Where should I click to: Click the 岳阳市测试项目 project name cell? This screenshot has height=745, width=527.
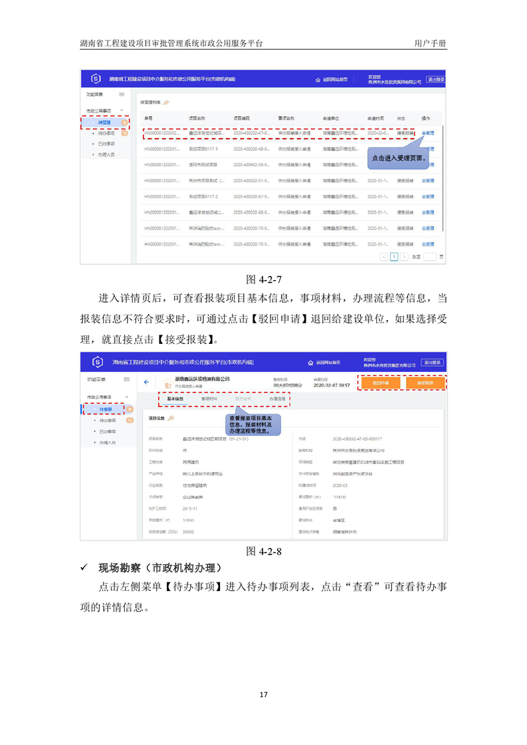coord(203,165)
